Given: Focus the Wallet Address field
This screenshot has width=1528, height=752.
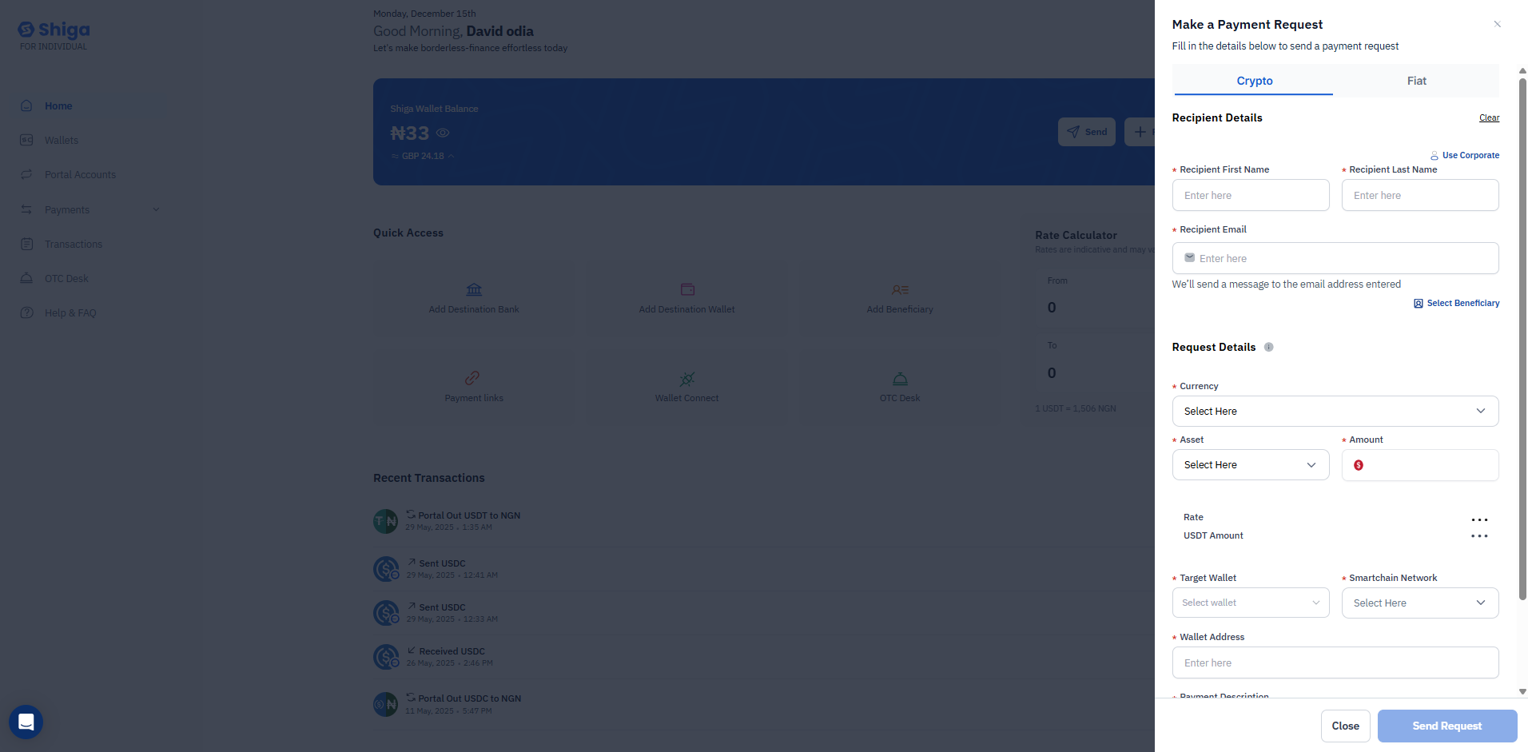Looking at the screenshot, I should (1335, 662).
